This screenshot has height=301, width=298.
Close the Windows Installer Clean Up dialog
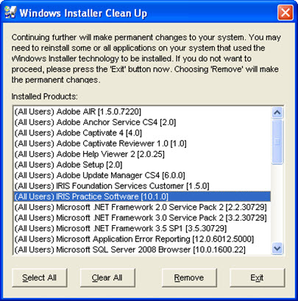point(285,13)
